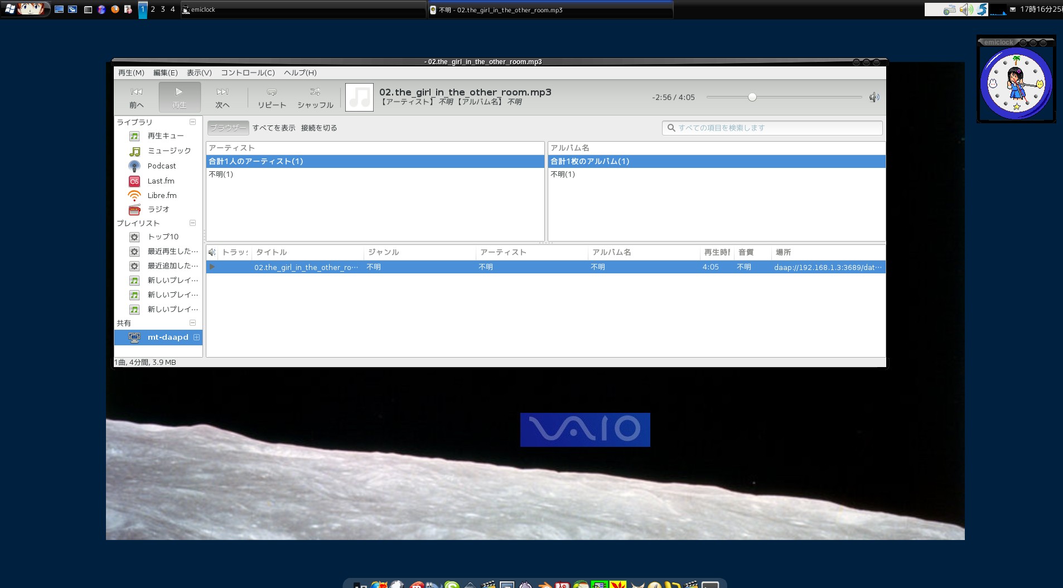Toggle Shuffle mode
Image resolution: width=1063 pixels, height=588 pixels.
click(x=315, y=97)
